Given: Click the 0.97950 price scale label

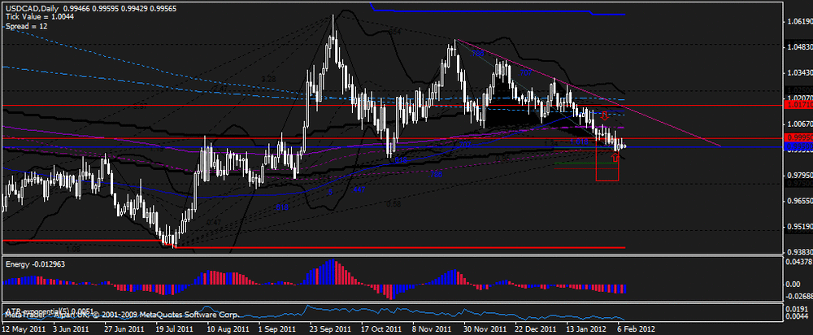Looking at the screenshot, I should point(799,175).
